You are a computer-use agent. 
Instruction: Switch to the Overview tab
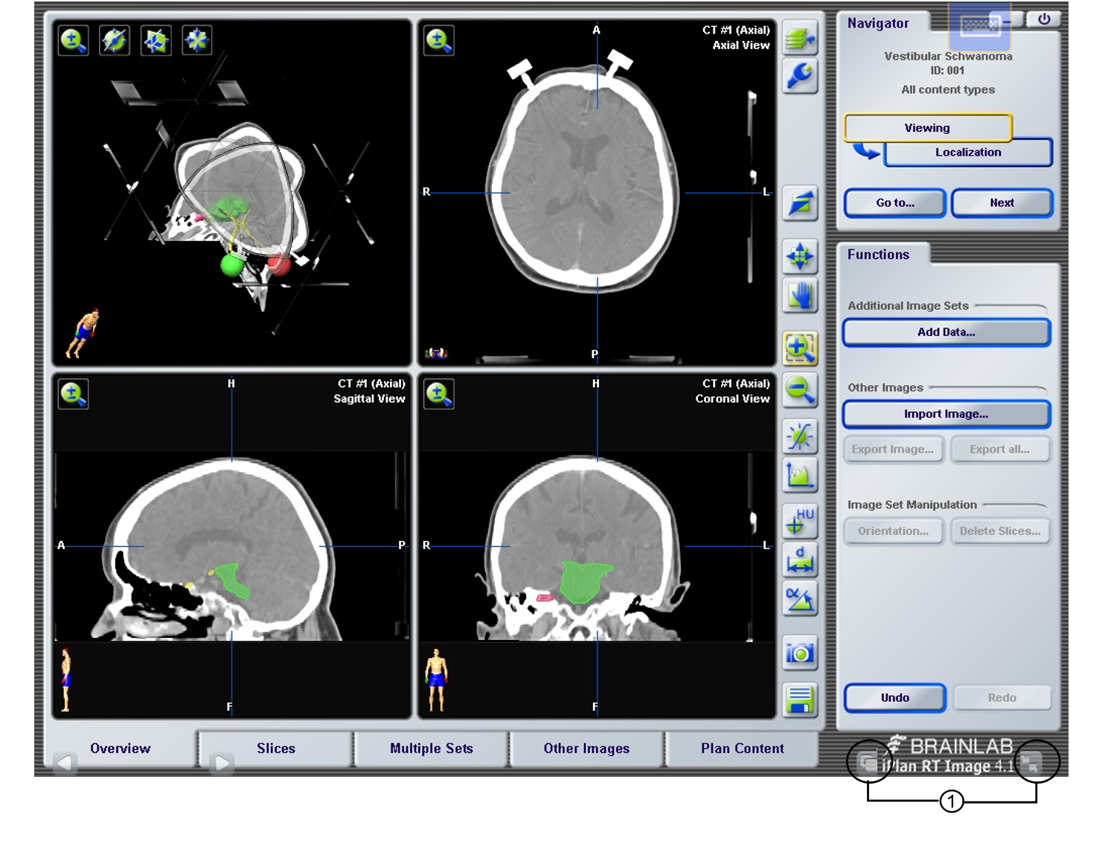pyautogui.click(x=120, y=748)
